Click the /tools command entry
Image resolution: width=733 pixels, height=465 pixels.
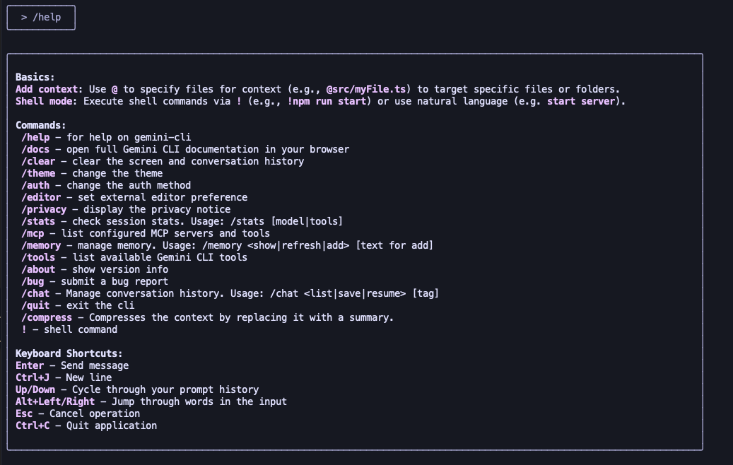[x=38, y=257]
